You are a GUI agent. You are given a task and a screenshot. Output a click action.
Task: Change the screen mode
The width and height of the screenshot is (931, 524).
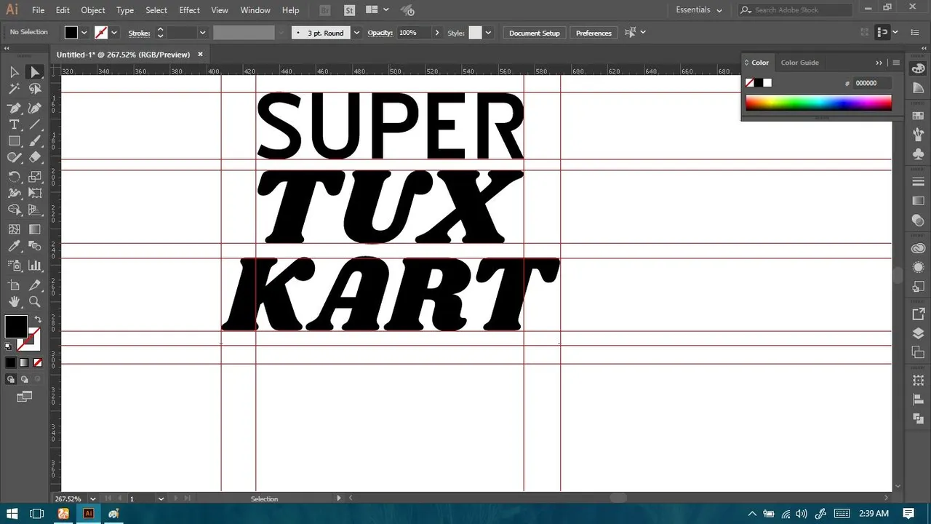(25, 397)
